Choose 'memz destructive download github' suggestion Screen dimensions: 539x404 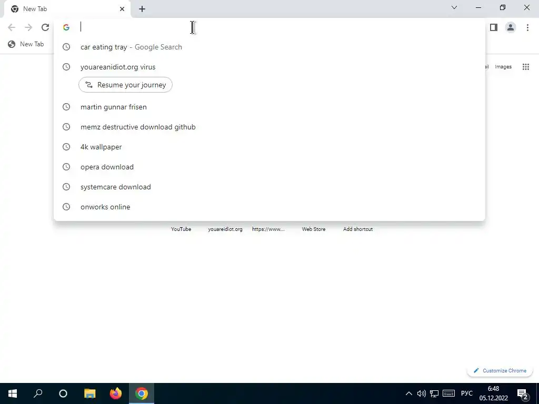(x=269, y=127)
